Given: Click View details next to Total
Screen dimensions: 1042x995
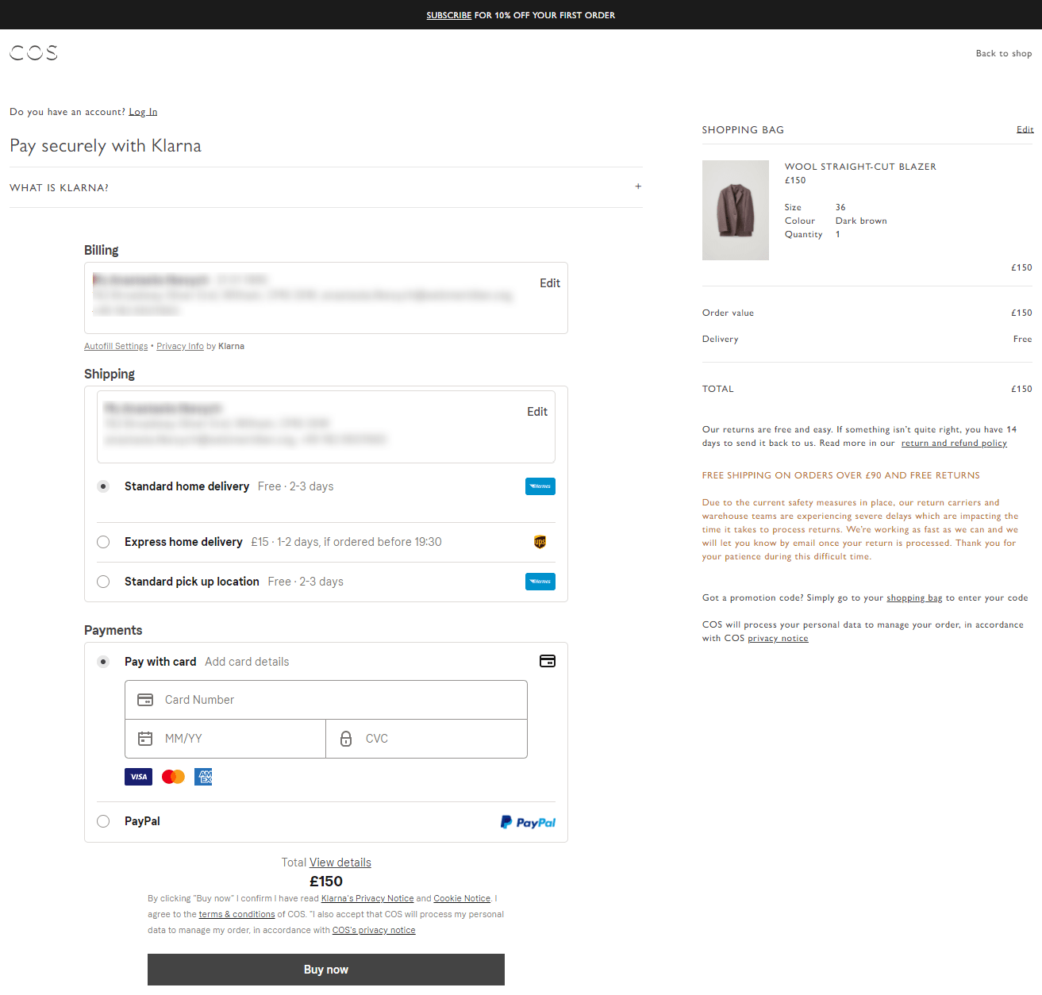Looking at the screenshot, I should click(x=340, y=862).
